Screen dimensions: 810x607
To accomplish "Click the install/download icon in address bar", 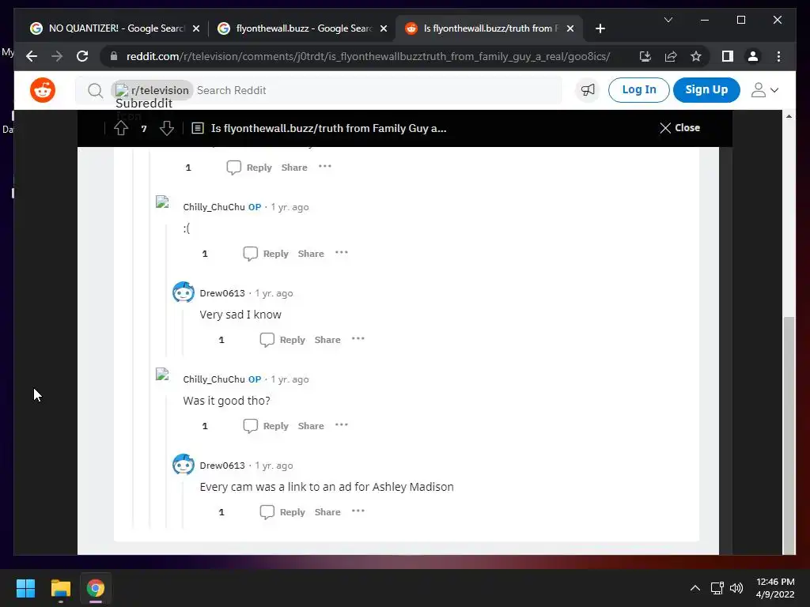I will tap(645, 56).
